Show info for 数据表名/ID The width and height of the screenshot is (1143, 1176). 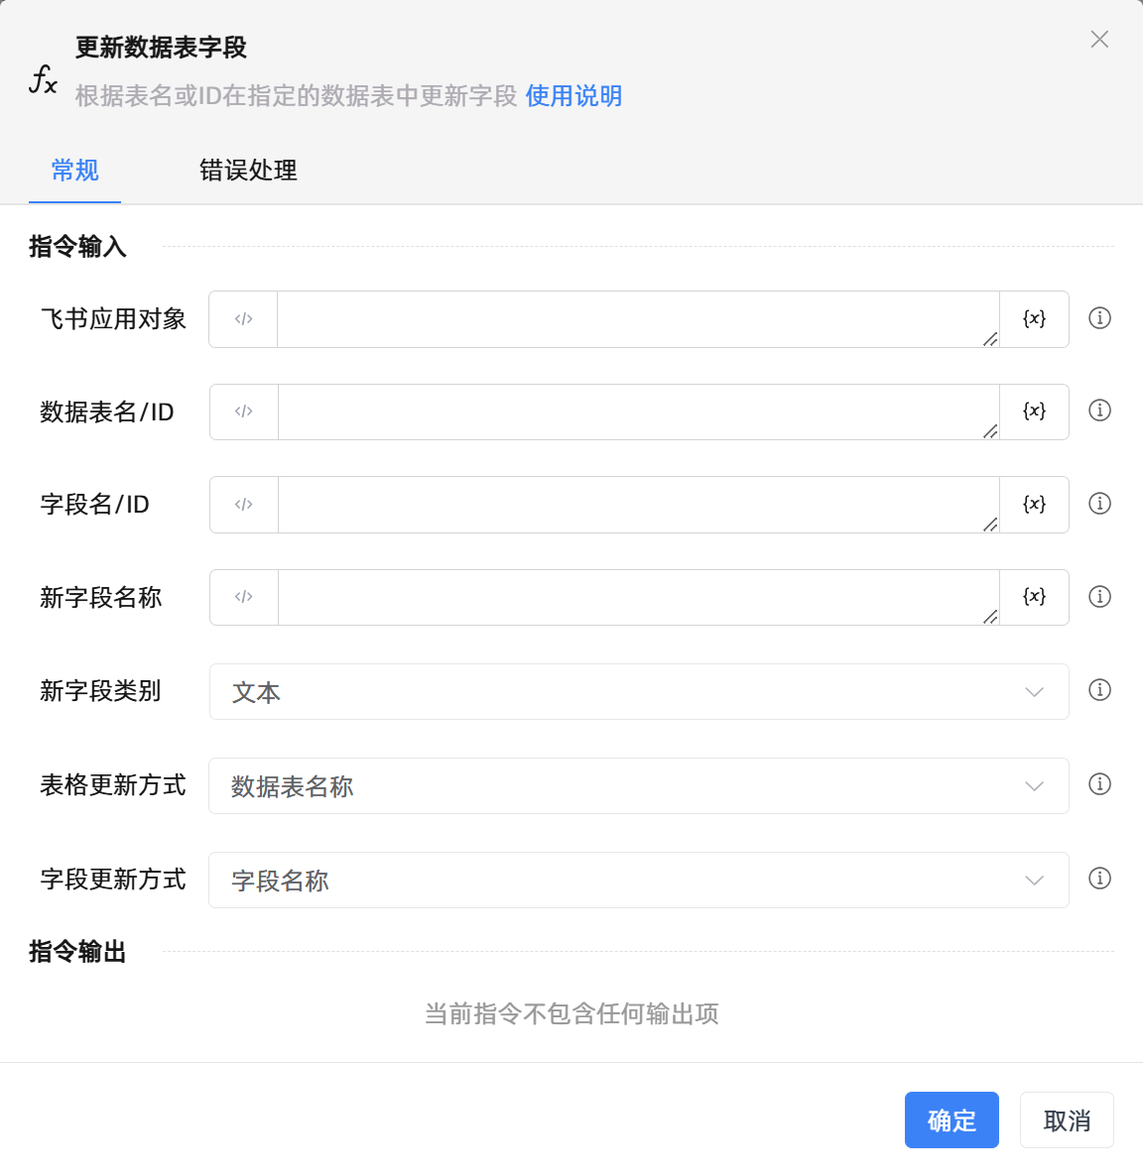(1099, 411)
